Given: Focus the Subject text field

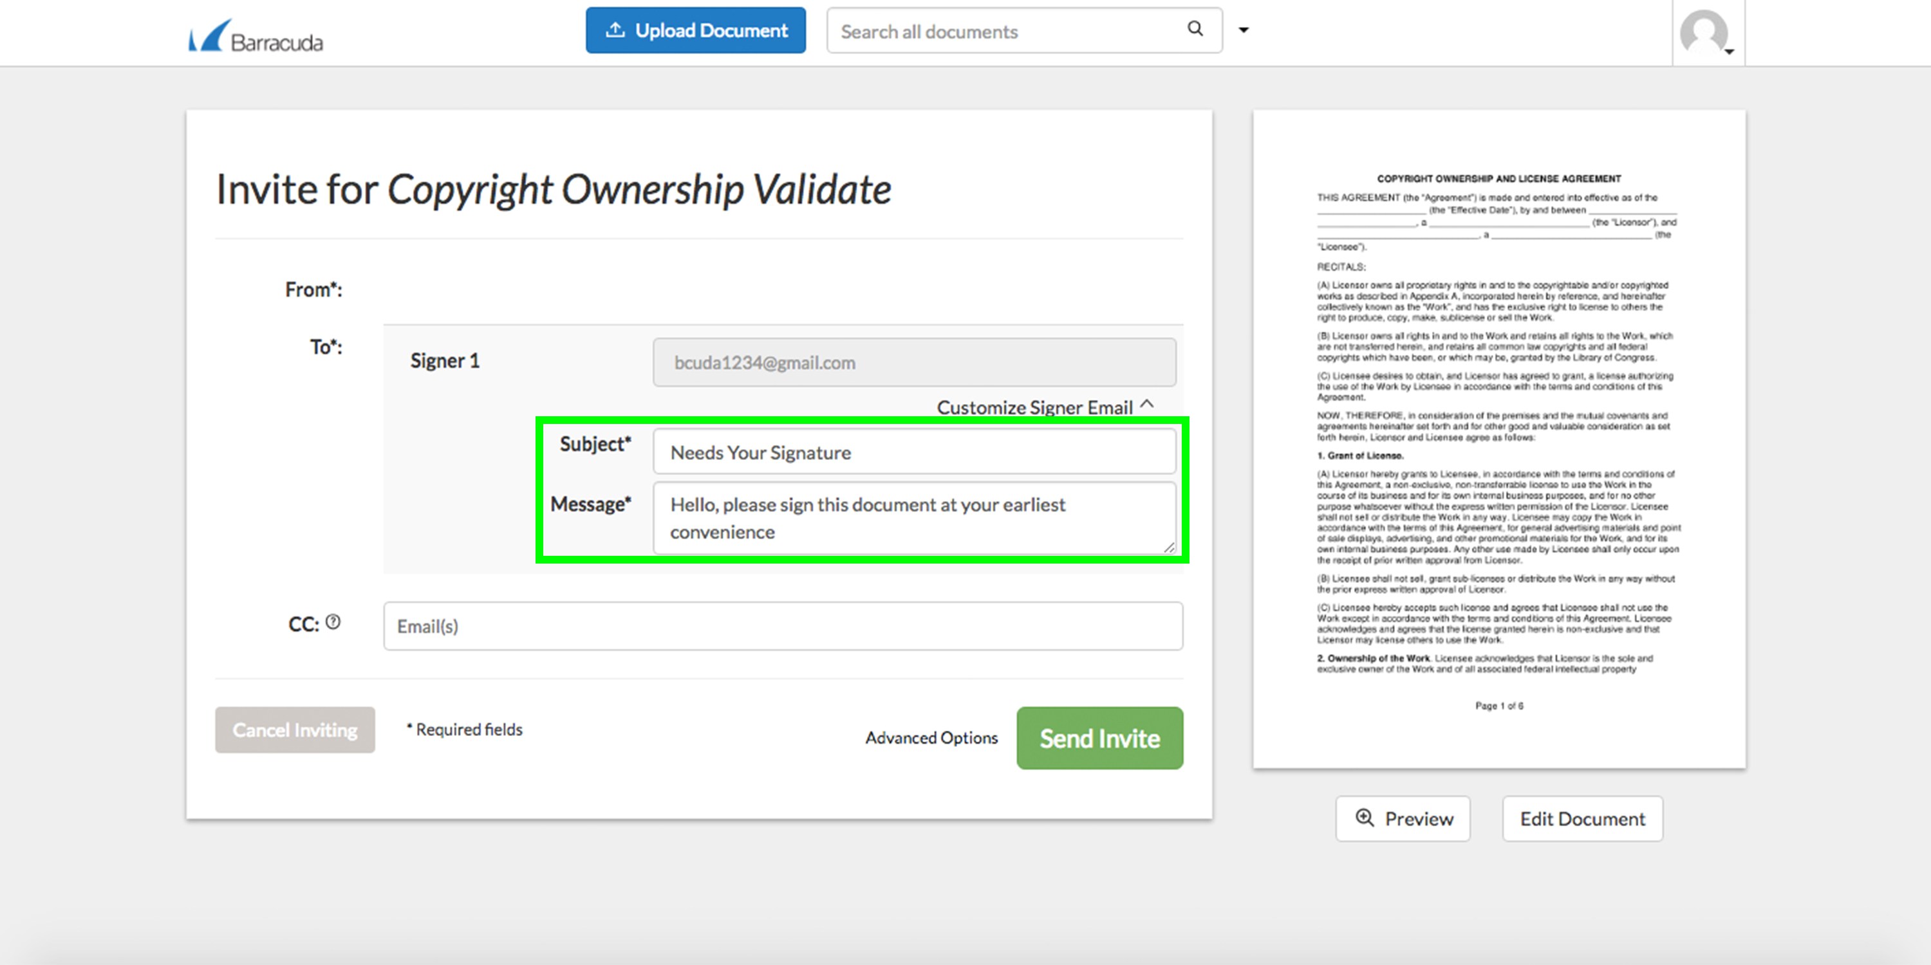Looking at the screenshot, I should pyautogui.click(x=914, y=452).
